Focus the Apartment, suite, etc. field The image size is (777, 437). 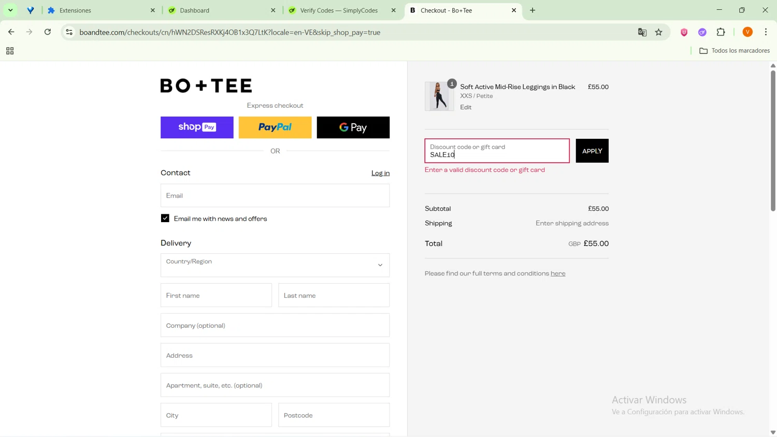point(275,385)
